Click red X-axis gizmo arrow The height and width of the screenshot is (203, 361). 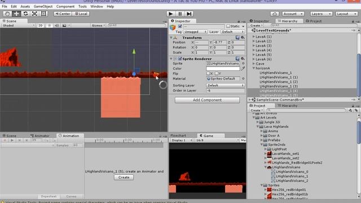(x=156, y=74)
